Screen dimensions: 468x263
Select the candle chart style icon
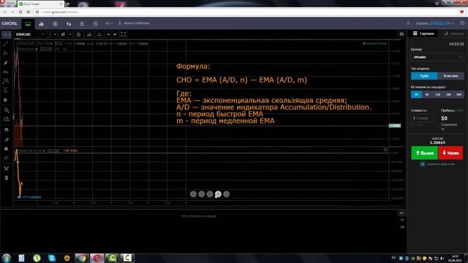tap(63, 34)
